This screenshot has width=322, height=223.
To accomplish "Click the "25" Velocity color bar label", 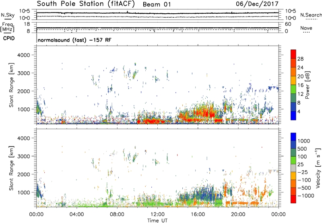I will tap(300, 164).
